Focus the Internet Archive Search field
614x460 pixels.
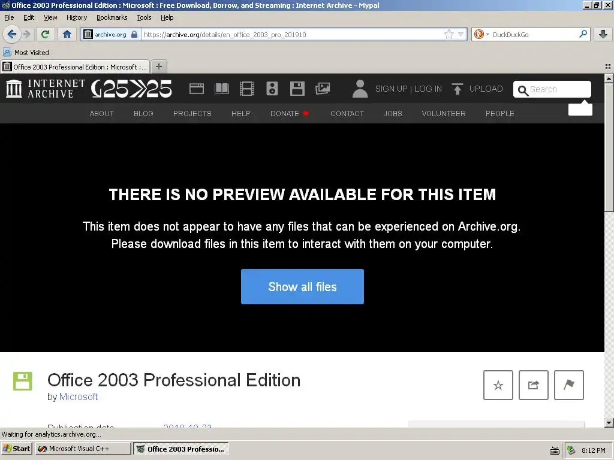pyautogui.click(x=552, y=89)
